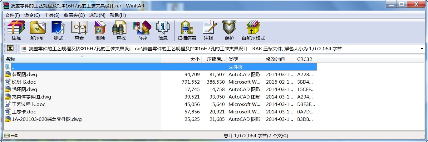
Task: Click the 工序卡.doc file name
Action: (24, 112)
